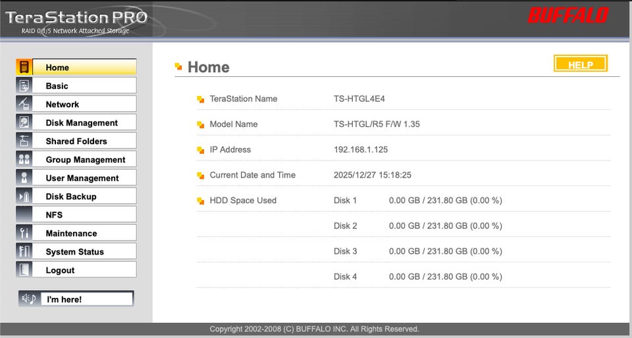Image resolution: width=632 pixels, height=338 pixels.
Task: Click the Disk 2 label
Action: pos(345,226)
